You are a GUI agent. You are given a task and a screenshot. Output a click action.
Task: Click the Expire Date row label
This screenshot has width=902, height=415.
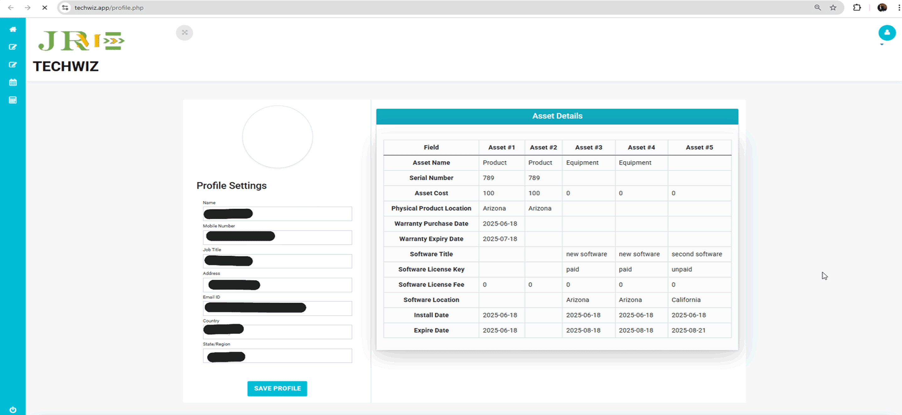coord(431,330)
